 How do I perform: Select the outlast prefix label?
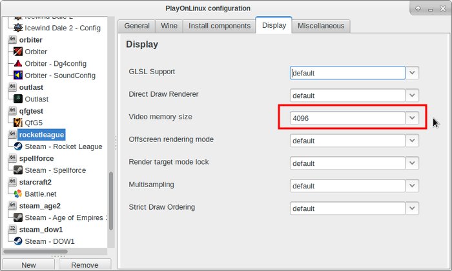click(31, 87)
